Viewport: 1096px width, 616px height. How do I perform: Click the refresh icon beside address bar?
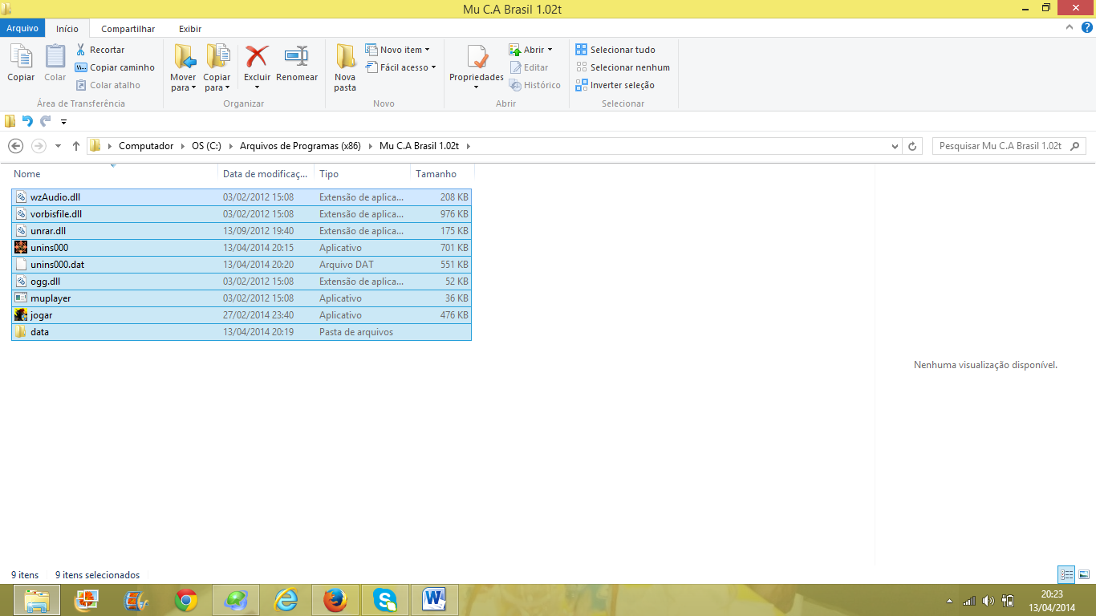point(912,146)
